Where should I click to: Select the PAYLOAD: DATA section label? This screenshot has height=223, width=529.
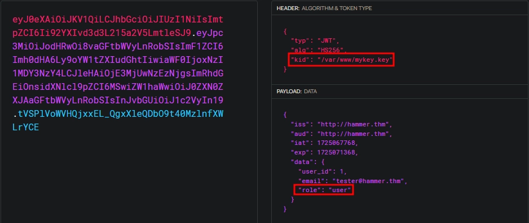[297, 92]
